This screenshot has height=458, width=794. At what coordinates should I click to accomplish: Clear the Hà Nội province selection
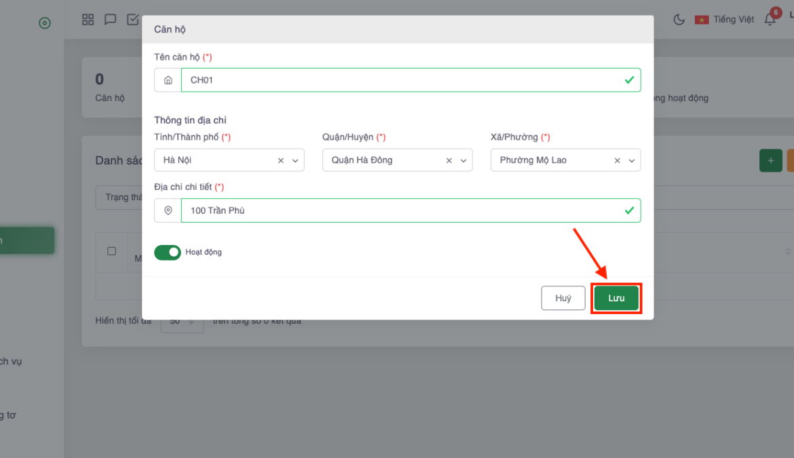click(281, 161)
